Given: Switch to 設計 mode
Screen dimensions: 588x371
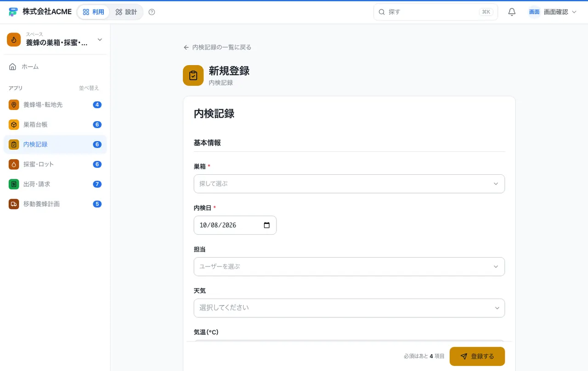Looking at the screenshot, I should [126, 12].
